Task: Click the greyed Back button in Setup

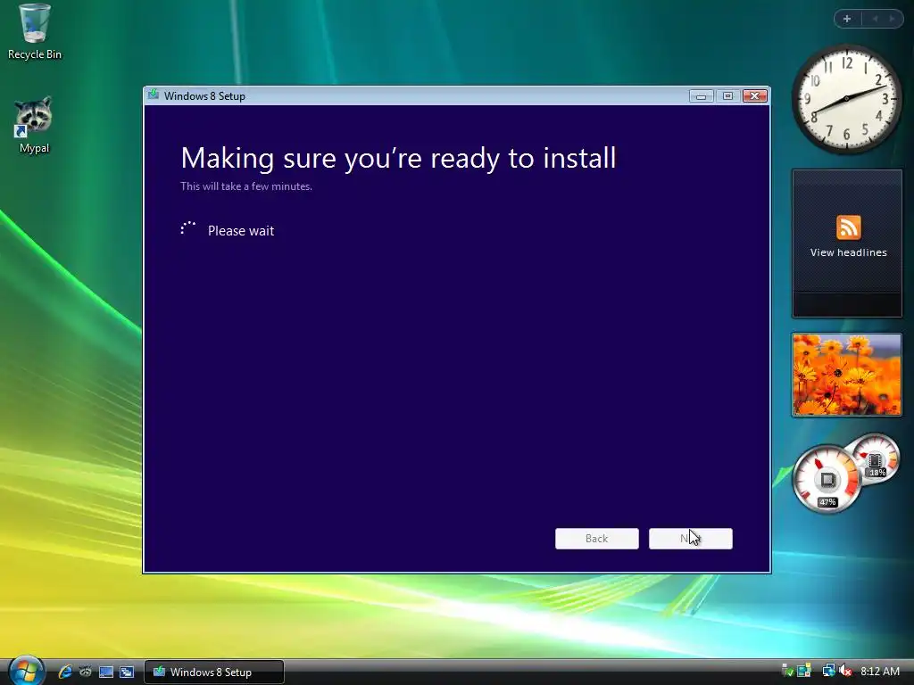Action: pyautogui.click(x=597, y=539)
